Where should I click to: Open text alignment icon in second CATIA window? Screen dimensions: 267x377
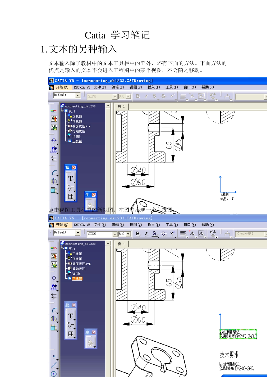tap(183, 234)
